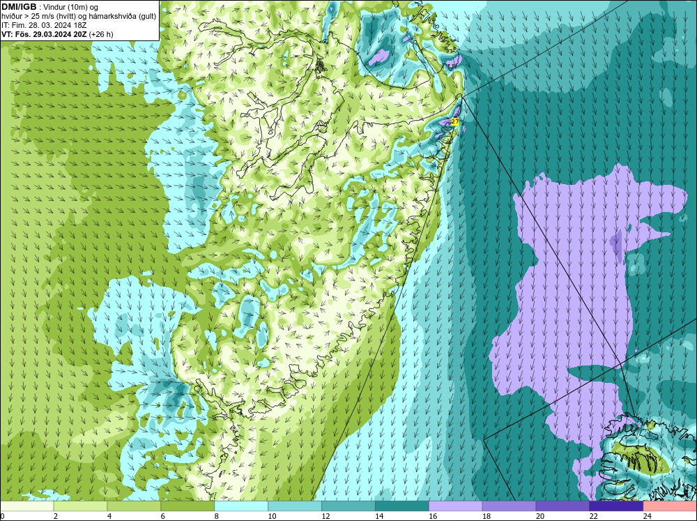Select the above 24 m/s pink legend swatch
This screenshot has width=697, height=521.
pyautogui.click(x=670, y=506)
